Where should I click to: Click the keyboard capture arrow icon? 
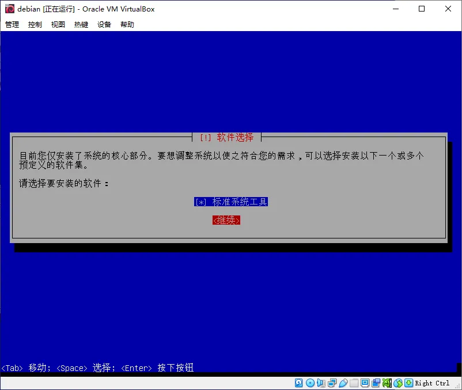408,383
